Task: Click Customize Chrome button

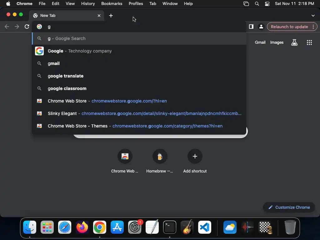Action: pyautogui.click(x=289, y=207)
